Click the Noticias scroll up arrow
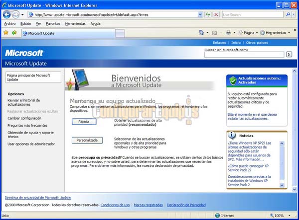Screen dimensions: 299x220 tap(282, 143)
